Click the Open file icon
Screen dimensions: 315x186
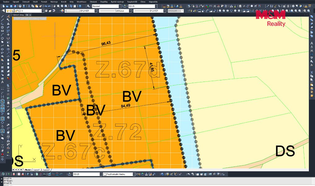(x=7, y=6)
